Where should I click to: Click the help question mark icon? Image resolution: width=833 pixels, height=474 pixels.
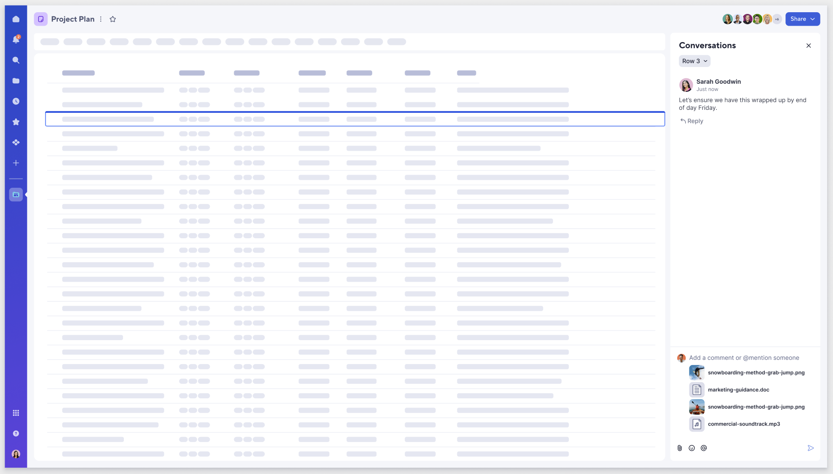16,434
